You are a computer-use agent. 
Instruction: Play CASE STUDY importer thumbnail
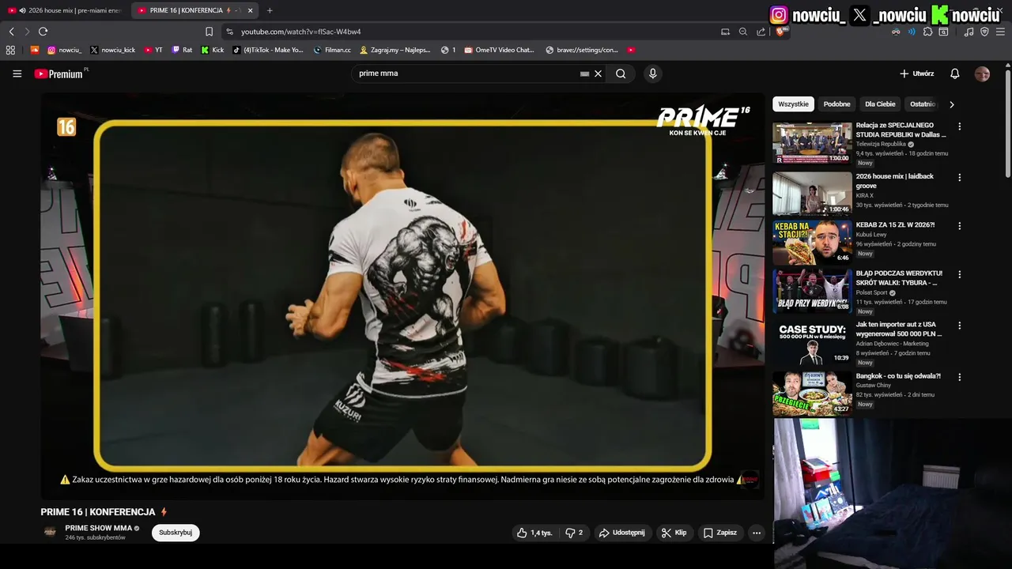[812, 342]
